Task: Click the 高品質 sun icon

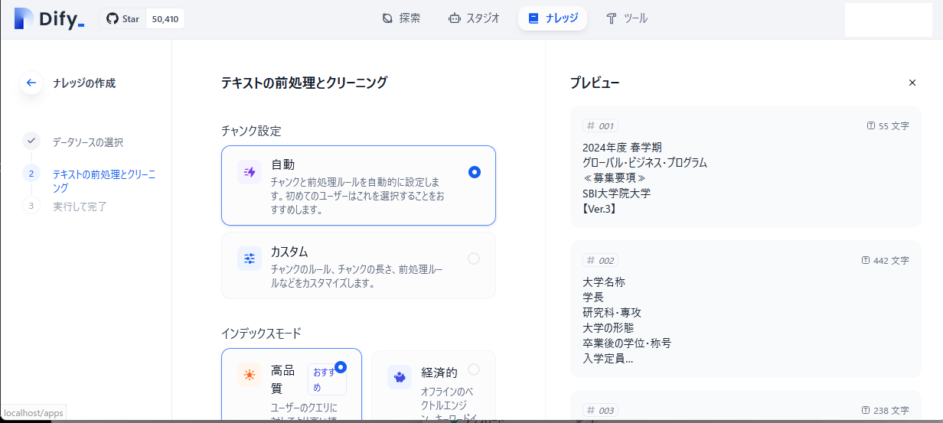Action: coord(250,375)
